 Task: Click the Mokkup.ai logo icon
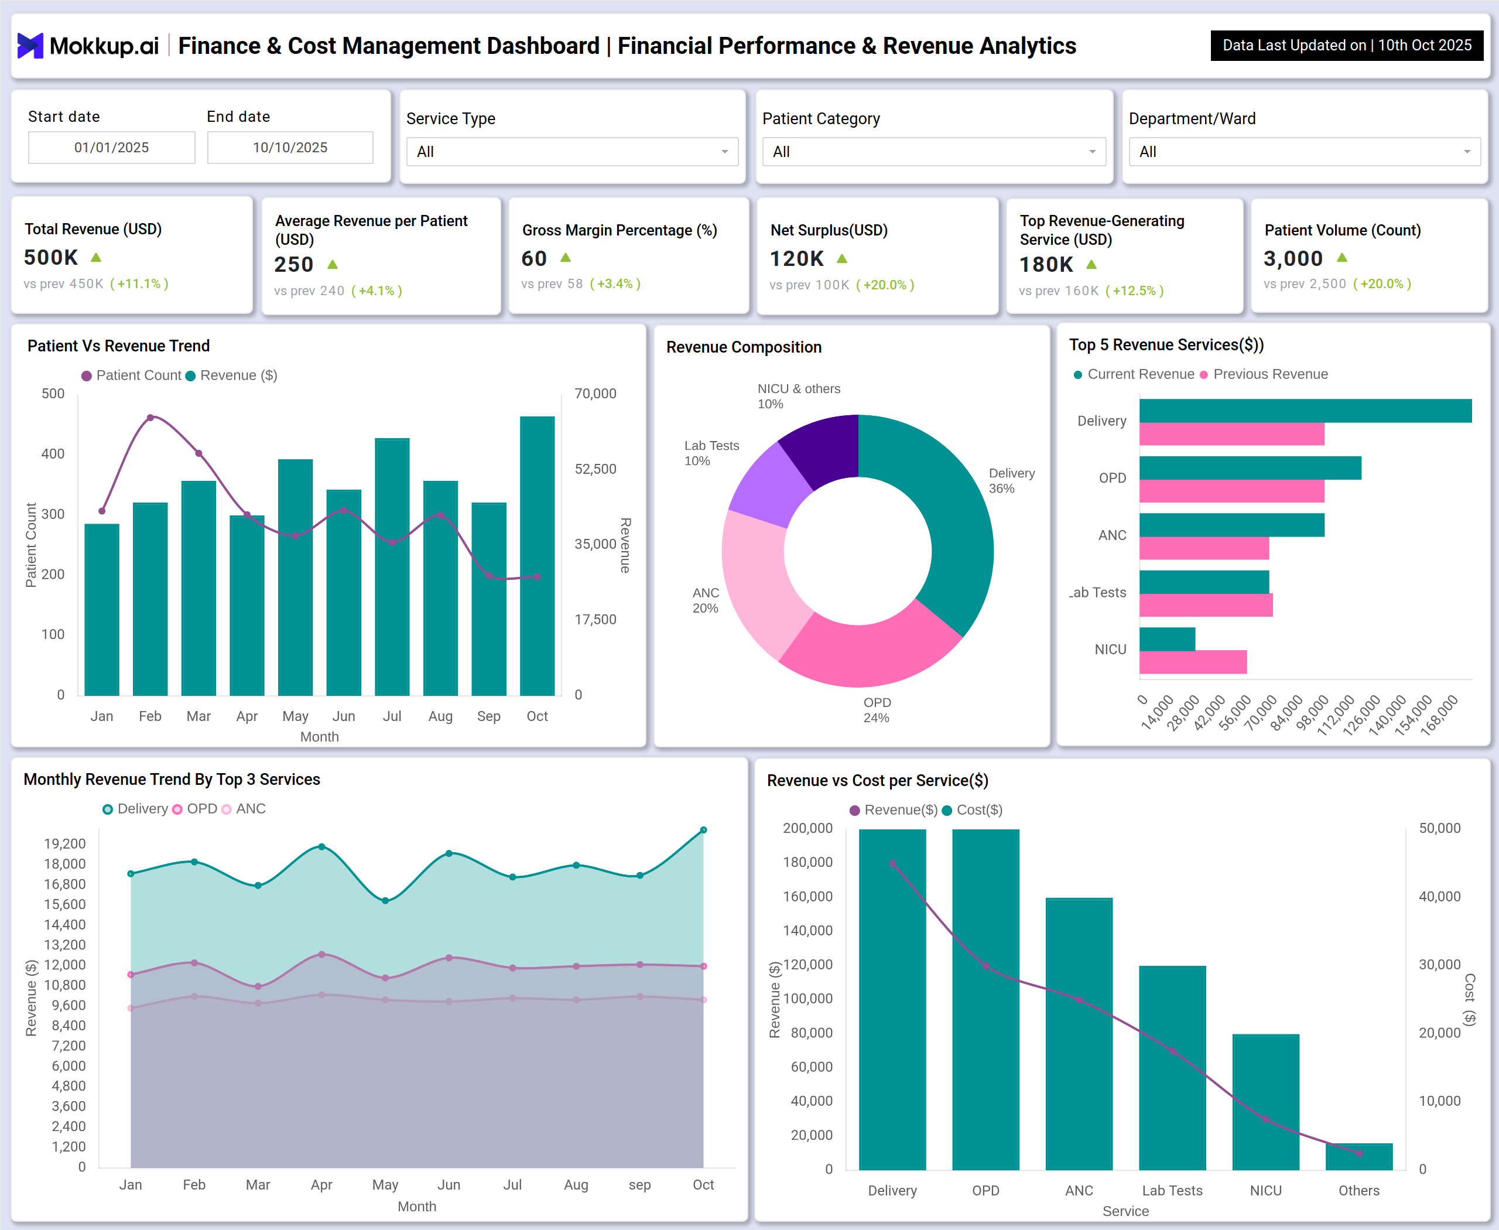tap(30, 46)
